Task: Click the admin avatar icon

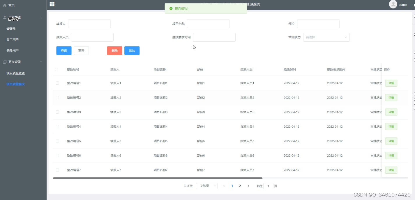Action: tap(393, 4)
